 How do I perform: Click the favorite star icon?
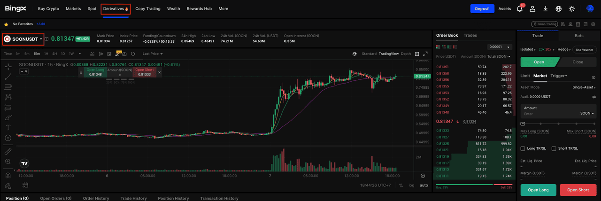6,24
